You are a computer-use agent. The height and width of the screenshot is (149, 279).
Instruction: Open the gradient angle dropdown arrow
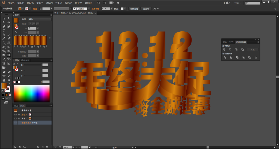38,28
